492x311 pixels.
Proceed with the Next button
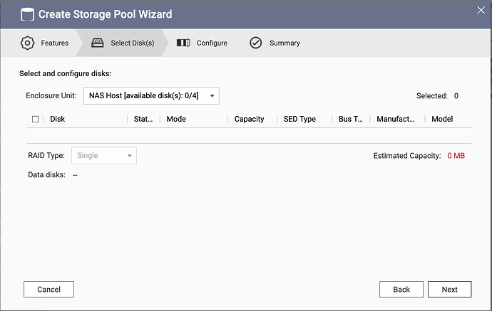click(449, 290)
